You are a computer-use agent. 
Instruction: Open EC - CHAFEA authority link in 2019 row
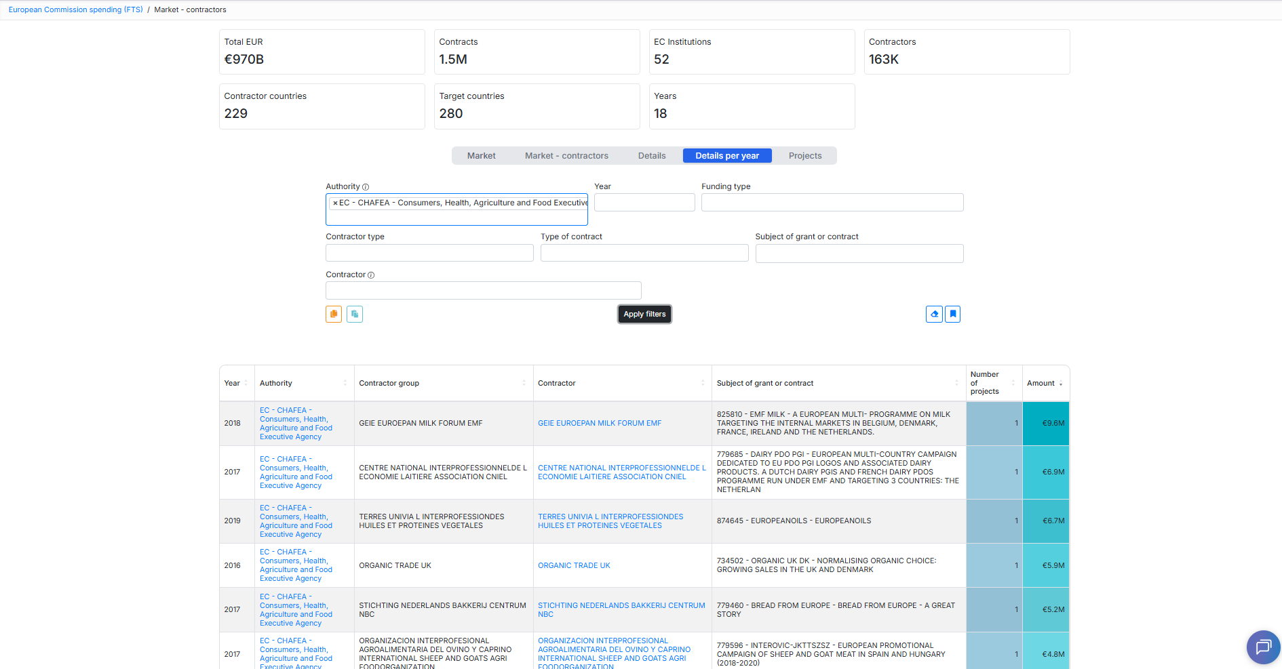[296, 521]
